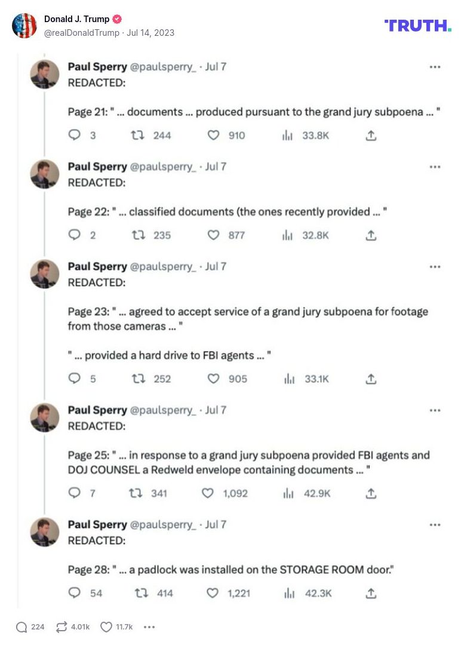The height and width of the screenshot is (645, 464).
Task: Open the @realDonaldTrump handle link
Action: [x=82, y=33]
